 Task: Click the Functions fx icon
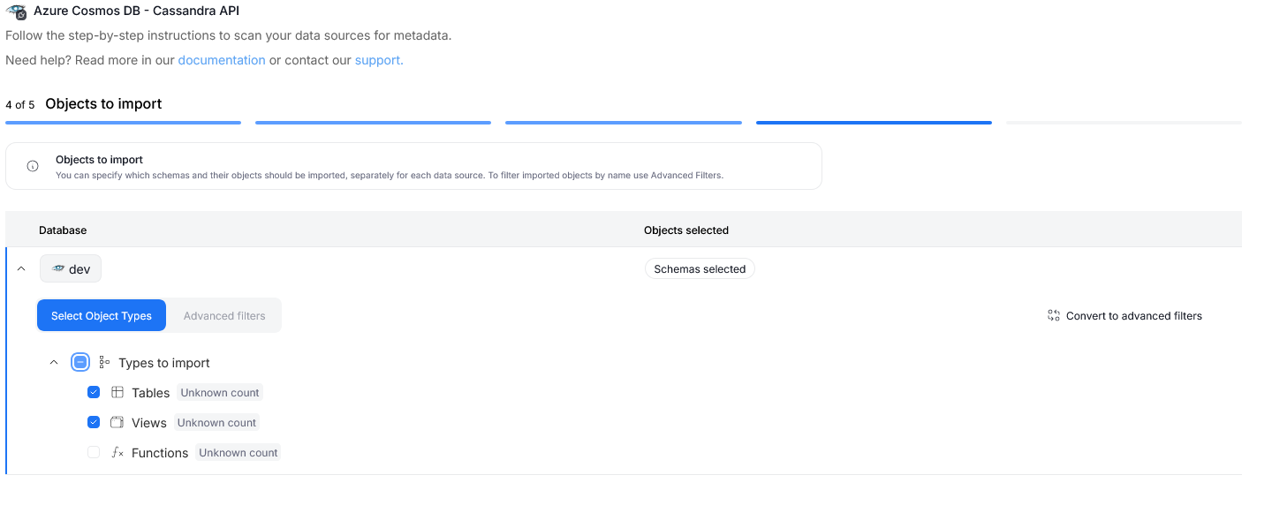pyautogui.click(x=117, y=452)
